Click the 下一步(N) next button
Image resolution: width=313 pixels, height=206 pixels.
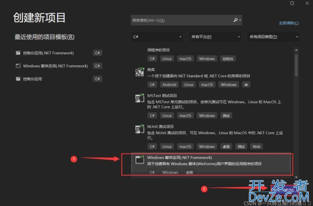point(284,190)
